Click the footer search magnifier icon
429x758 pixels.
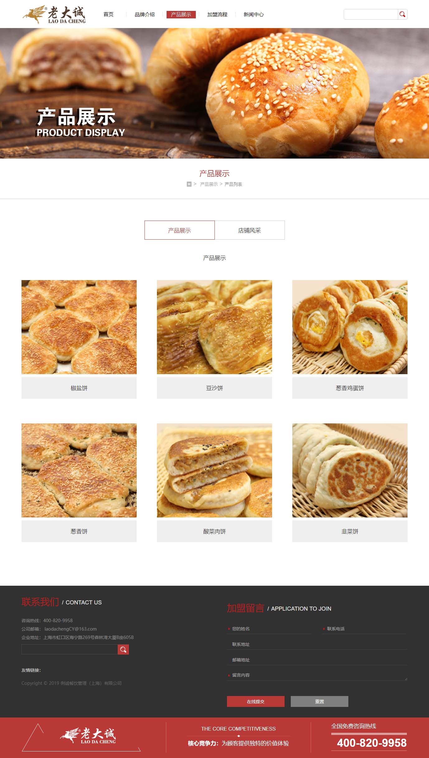tap(123, 650)
